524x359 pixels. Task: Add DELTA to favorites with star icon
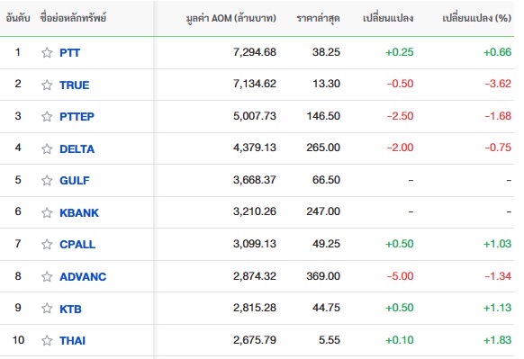point(47,148)
